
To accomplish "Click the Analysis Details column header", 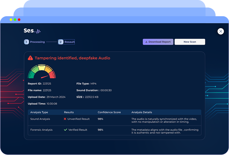I will click(x=142, y=112).
